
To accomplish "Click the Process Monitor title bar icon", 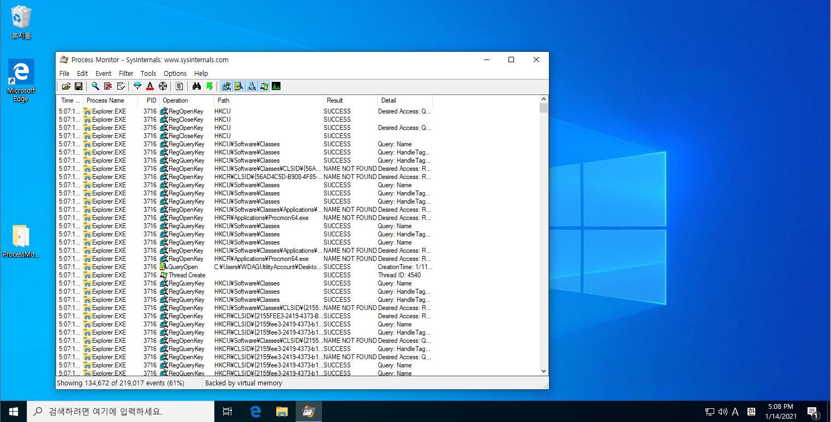I will (x=64, y=60).
